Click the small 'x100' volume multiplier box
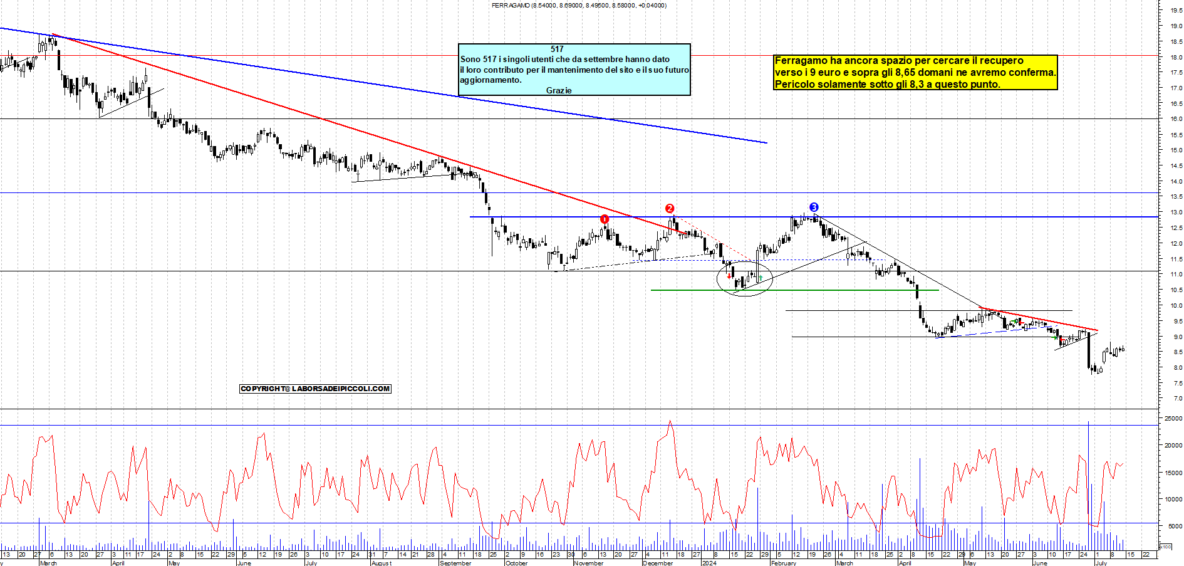 point(1165,547)
